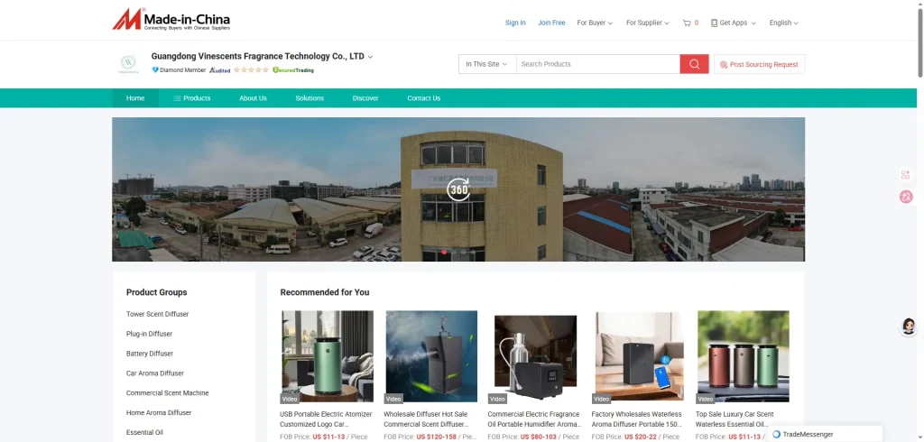Viewport: 924px width, 442px height.
Task: Open the Products navigation tab
Action: [x=191, y=98]
